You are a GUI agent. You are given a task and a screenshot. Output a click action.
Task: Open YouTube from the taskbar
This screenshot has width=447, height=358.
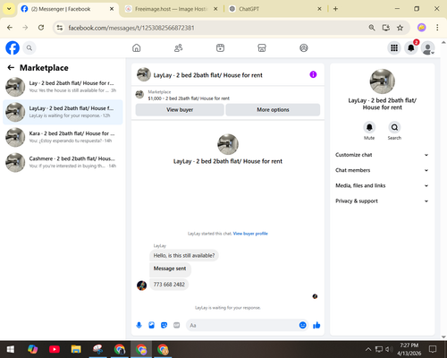[x=55, y=349]
